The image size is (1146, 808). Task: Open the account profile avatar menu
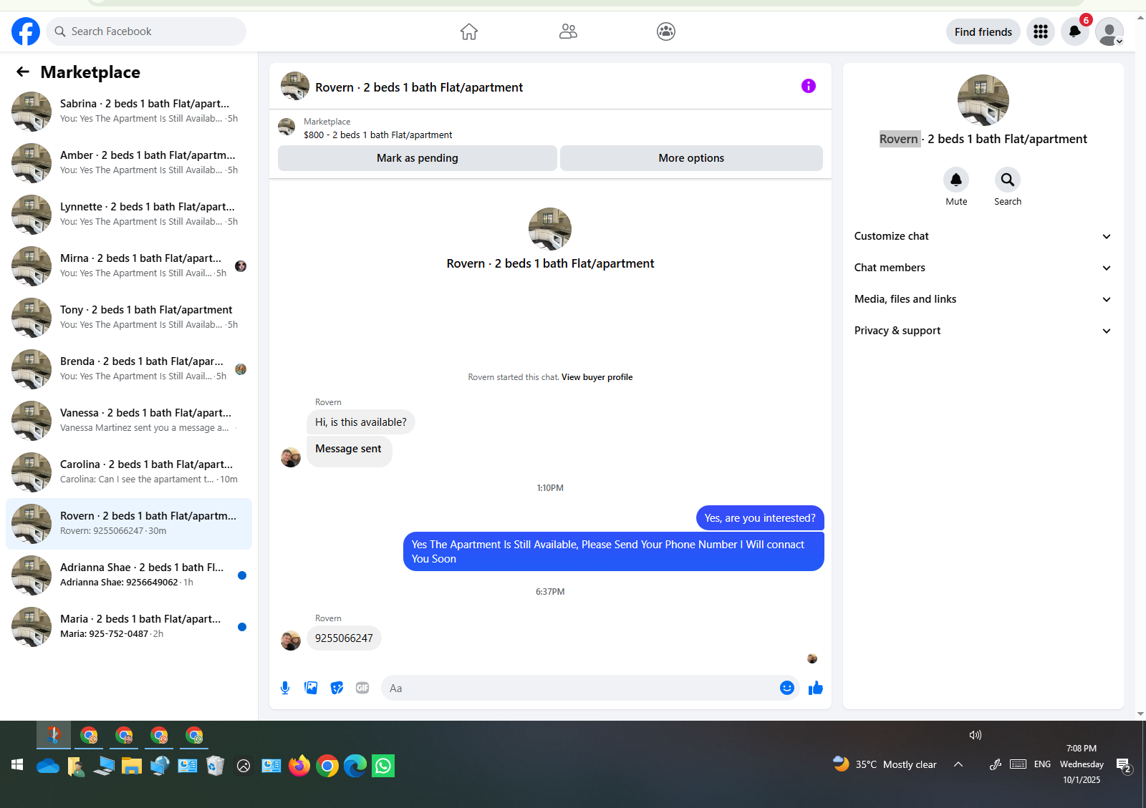(x=1109, y=31)
